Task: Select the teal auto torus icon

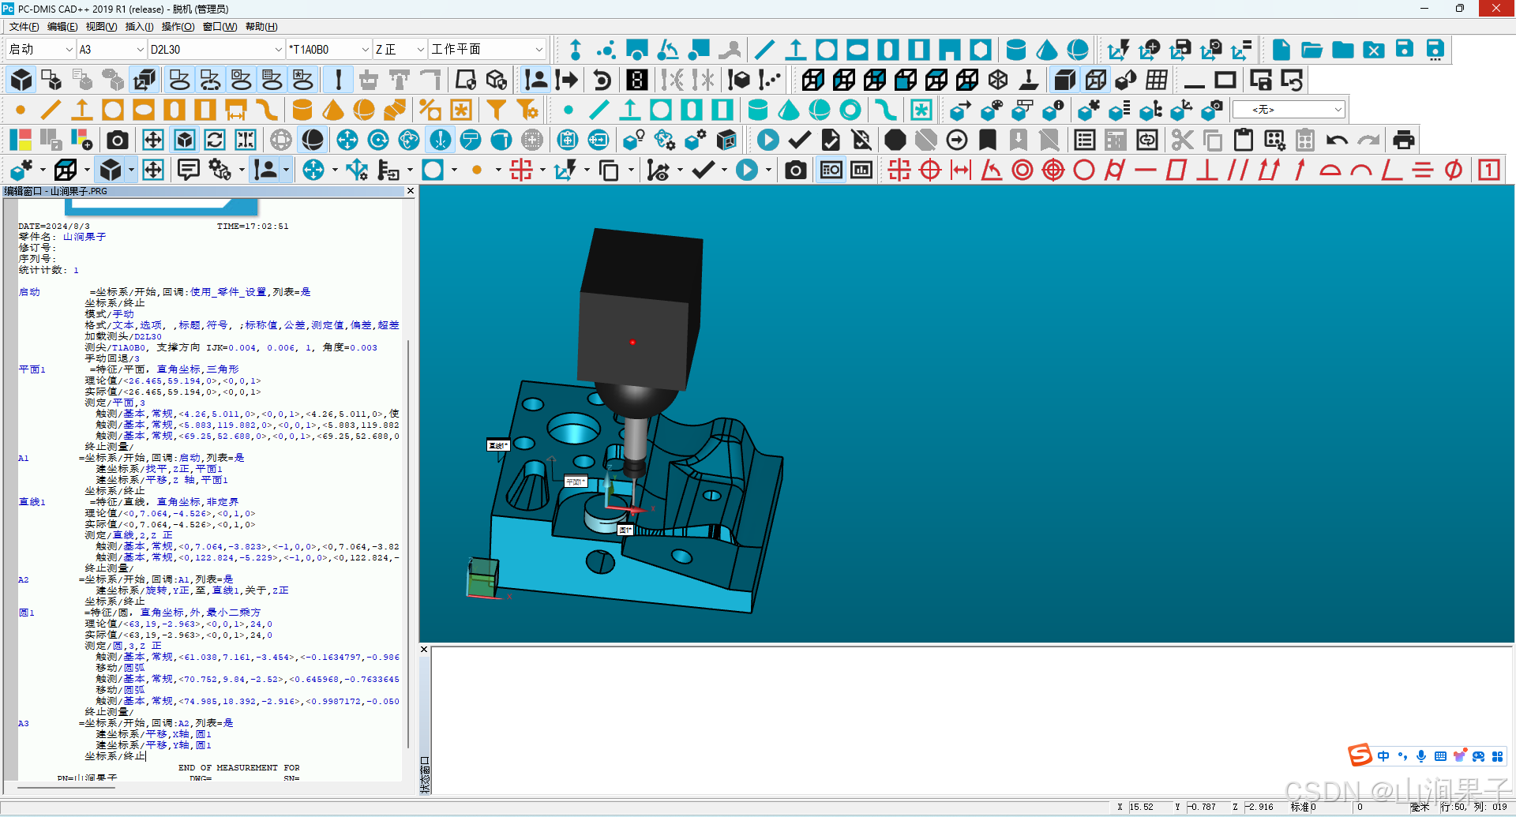Action: click(x=850, y=110)
